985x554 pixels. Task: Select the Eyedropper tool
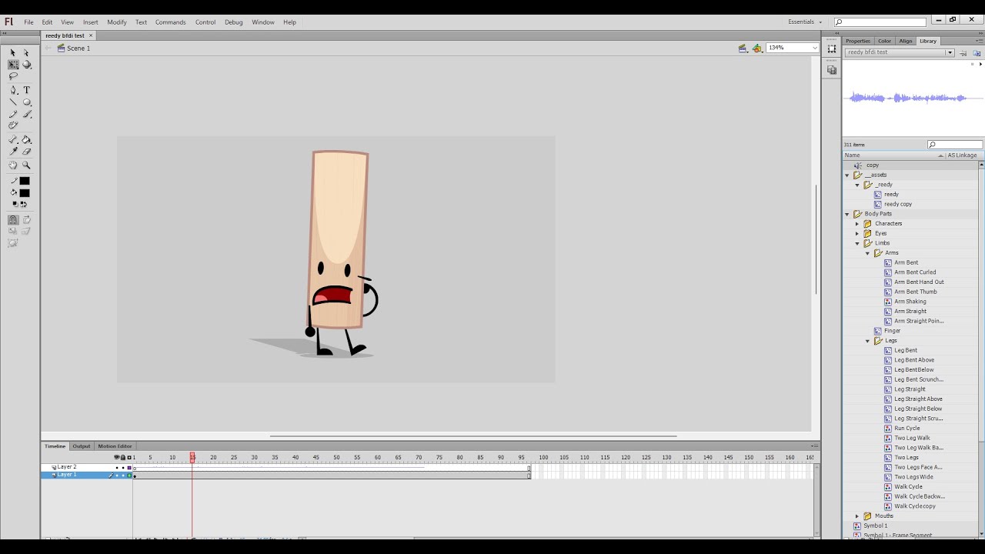coord(13,152)
